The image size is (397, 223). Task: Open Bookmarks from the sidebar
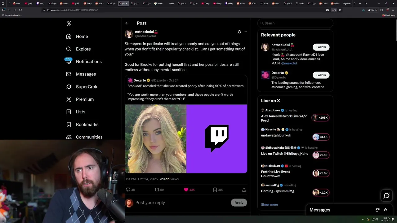click(82, 125)
